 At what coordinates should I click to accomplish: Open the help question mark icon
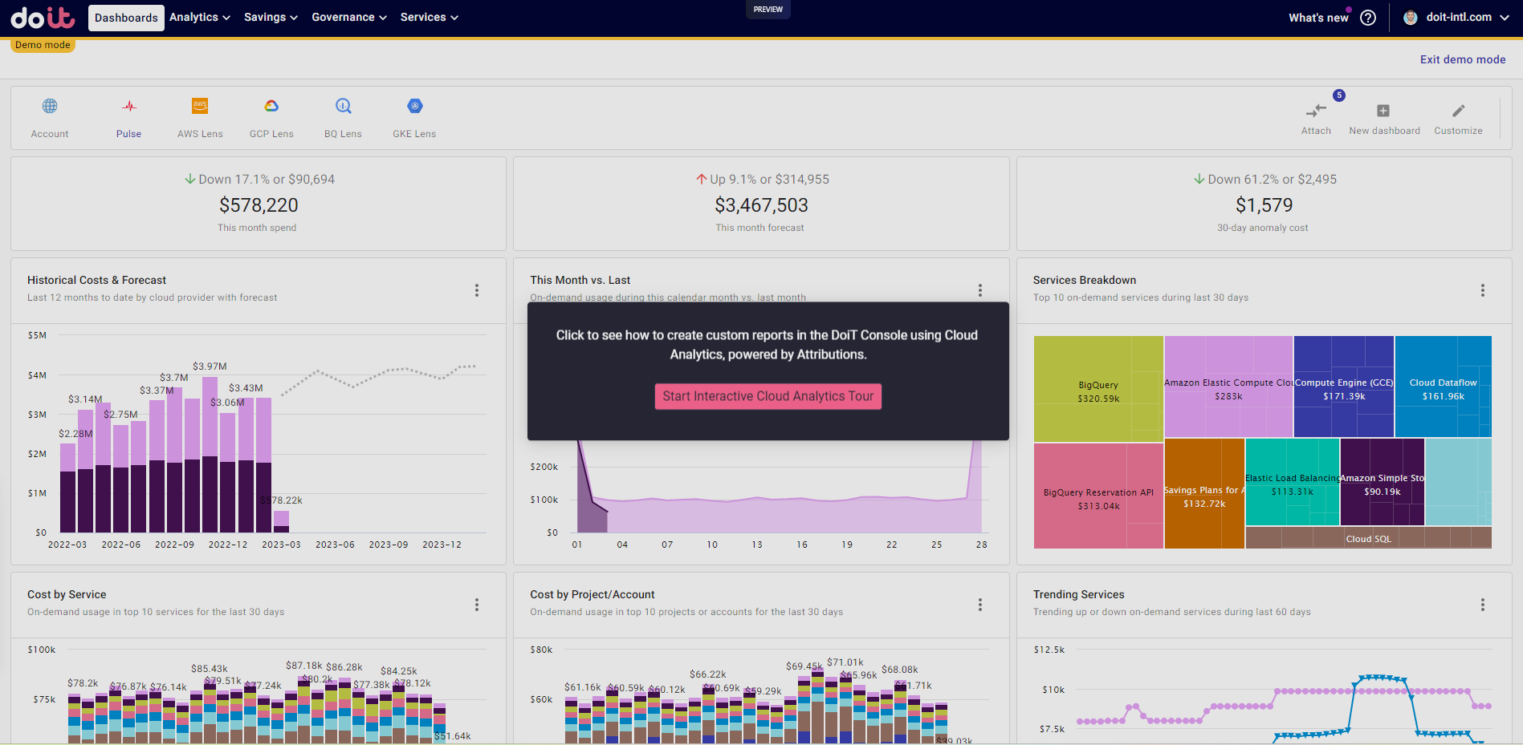click(x=1368, y=18)
